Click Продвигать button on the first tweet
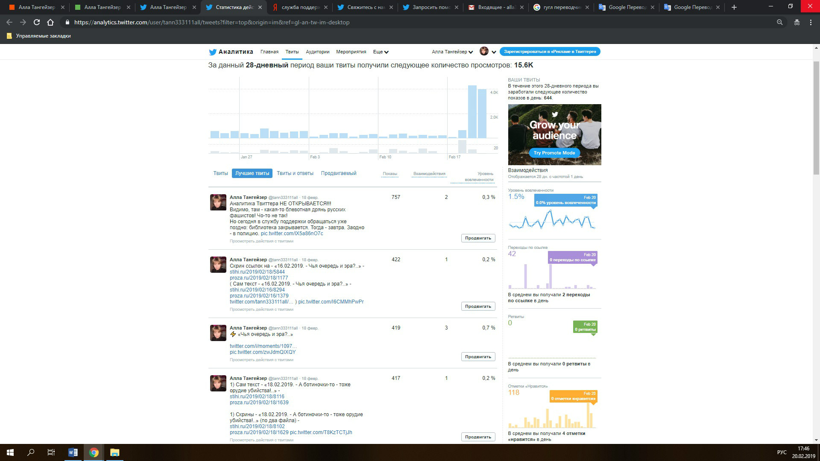The image size is (820, 461). pos(478,238)
